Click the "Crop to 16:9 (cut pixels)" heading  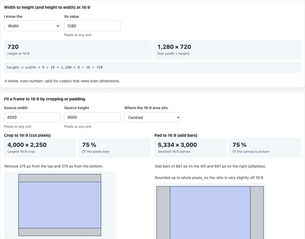coord(27,135)
